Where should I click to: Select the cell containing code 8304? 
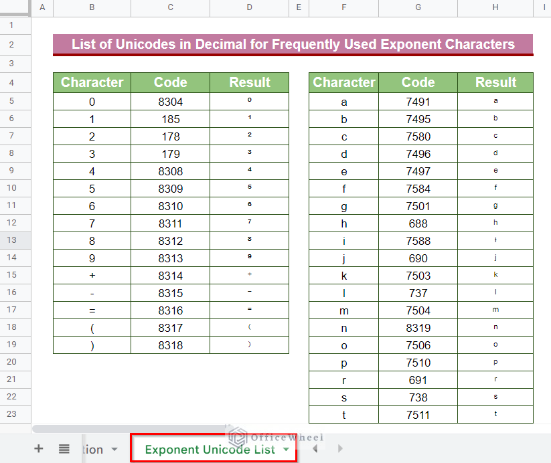169,100
